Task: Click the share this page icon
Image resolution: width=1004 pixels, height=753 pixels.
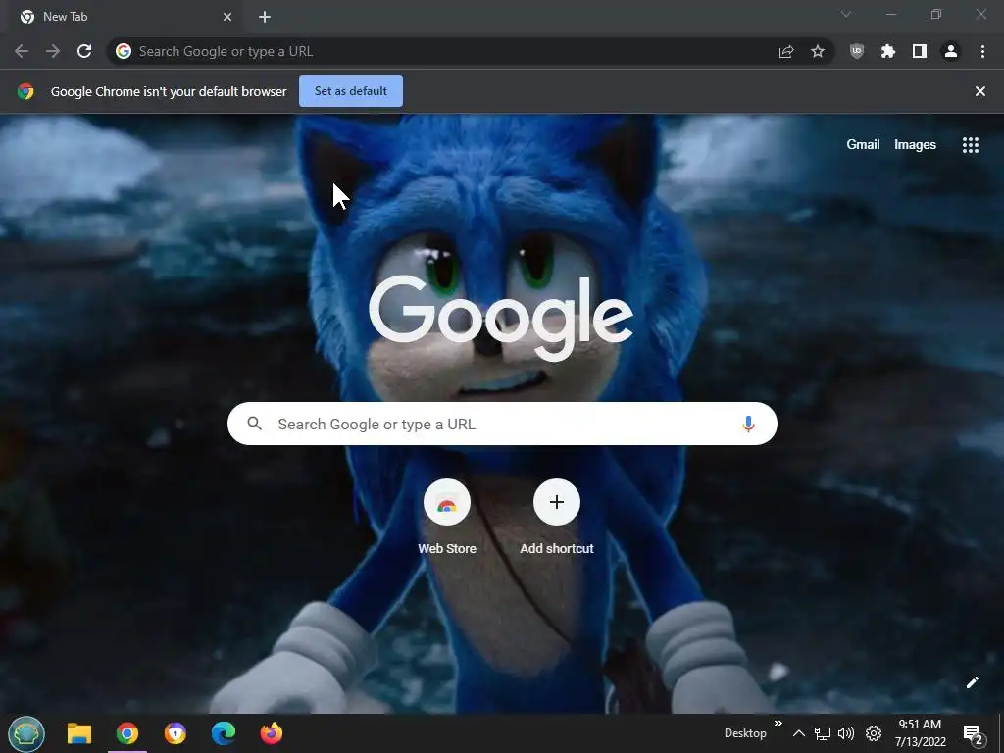Action: coord(786,51)
